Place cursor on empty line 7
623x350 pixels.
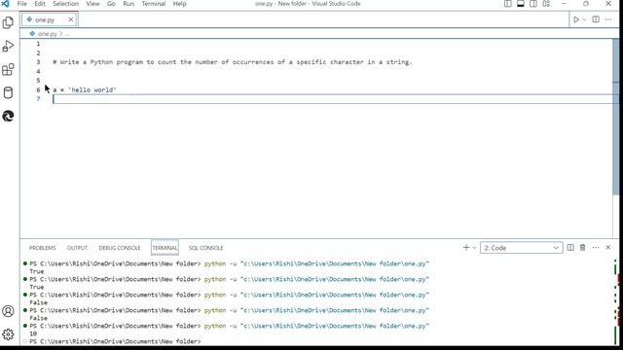point(334,99)
